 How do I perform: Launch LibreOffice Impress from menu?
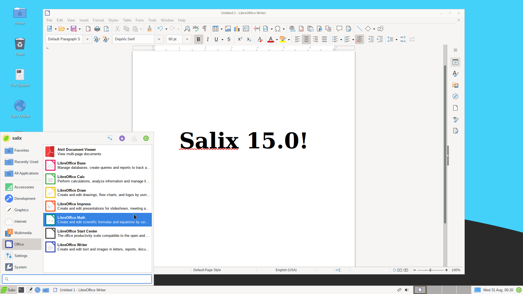tap(98, 206)
